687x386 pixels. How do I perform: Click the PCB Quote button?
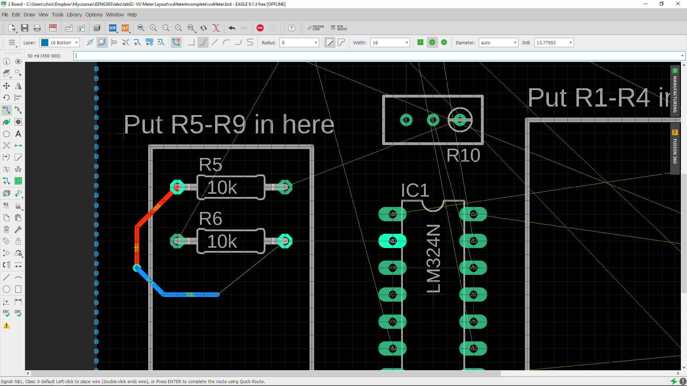pos(339,28)
